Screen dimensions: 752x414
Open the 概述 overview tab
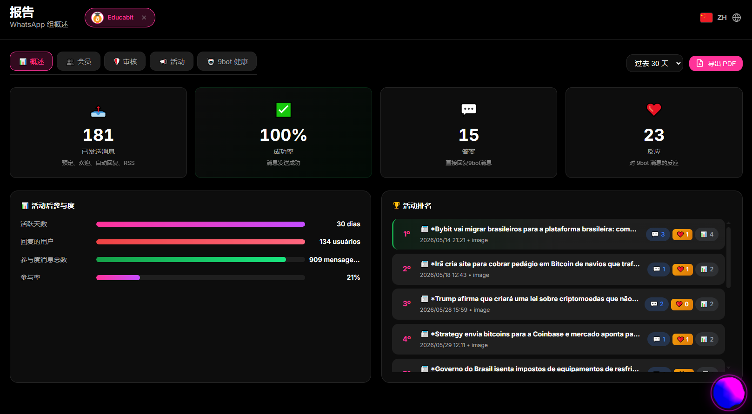pos(31,61)
